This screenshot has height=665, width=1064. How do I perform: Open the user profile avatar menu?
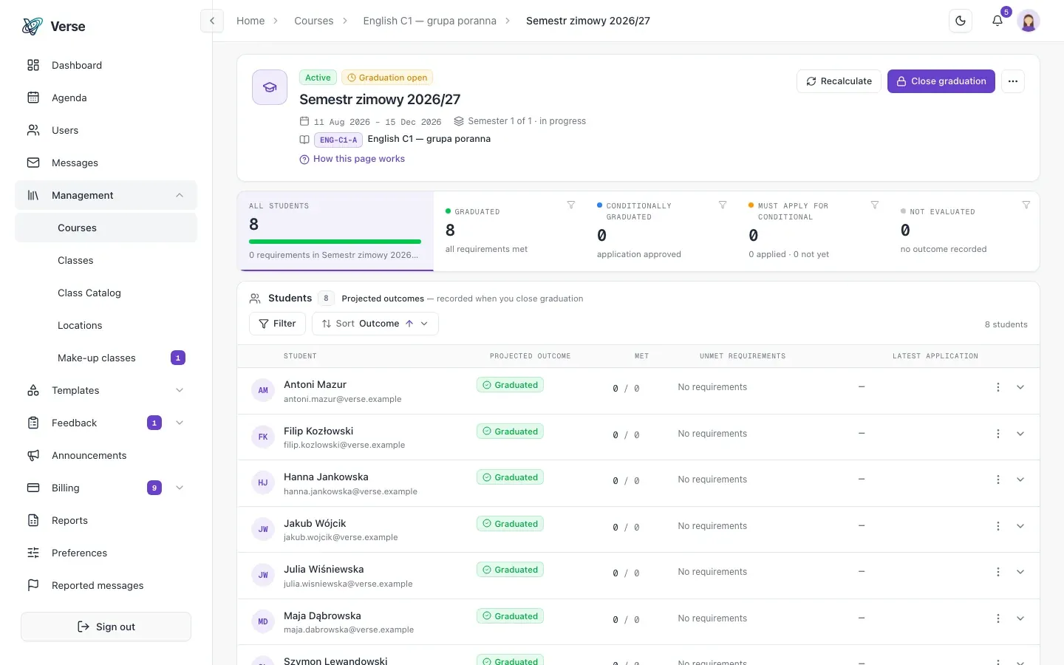tap(1029, 21)
